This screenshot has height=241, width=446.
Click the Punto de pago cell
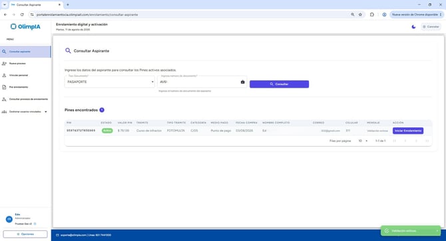click(x=221, y=131)
